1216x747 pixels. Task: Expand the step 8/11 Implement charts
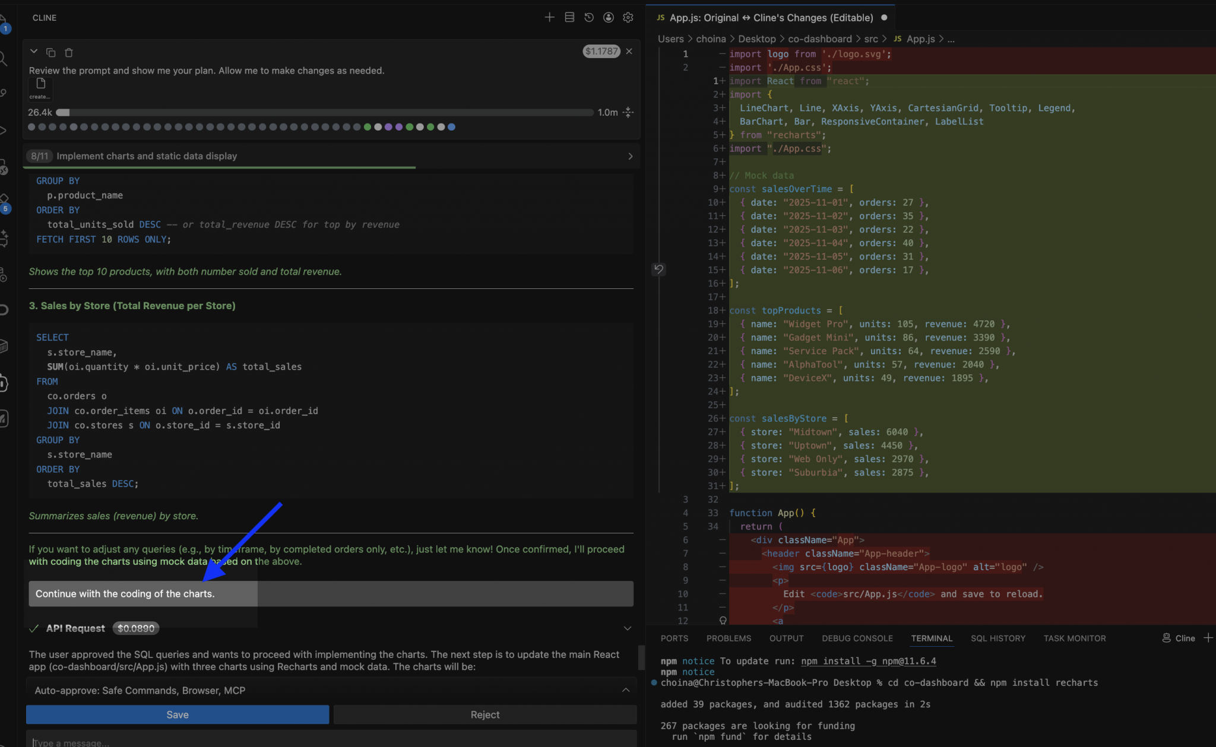point(630,156)
